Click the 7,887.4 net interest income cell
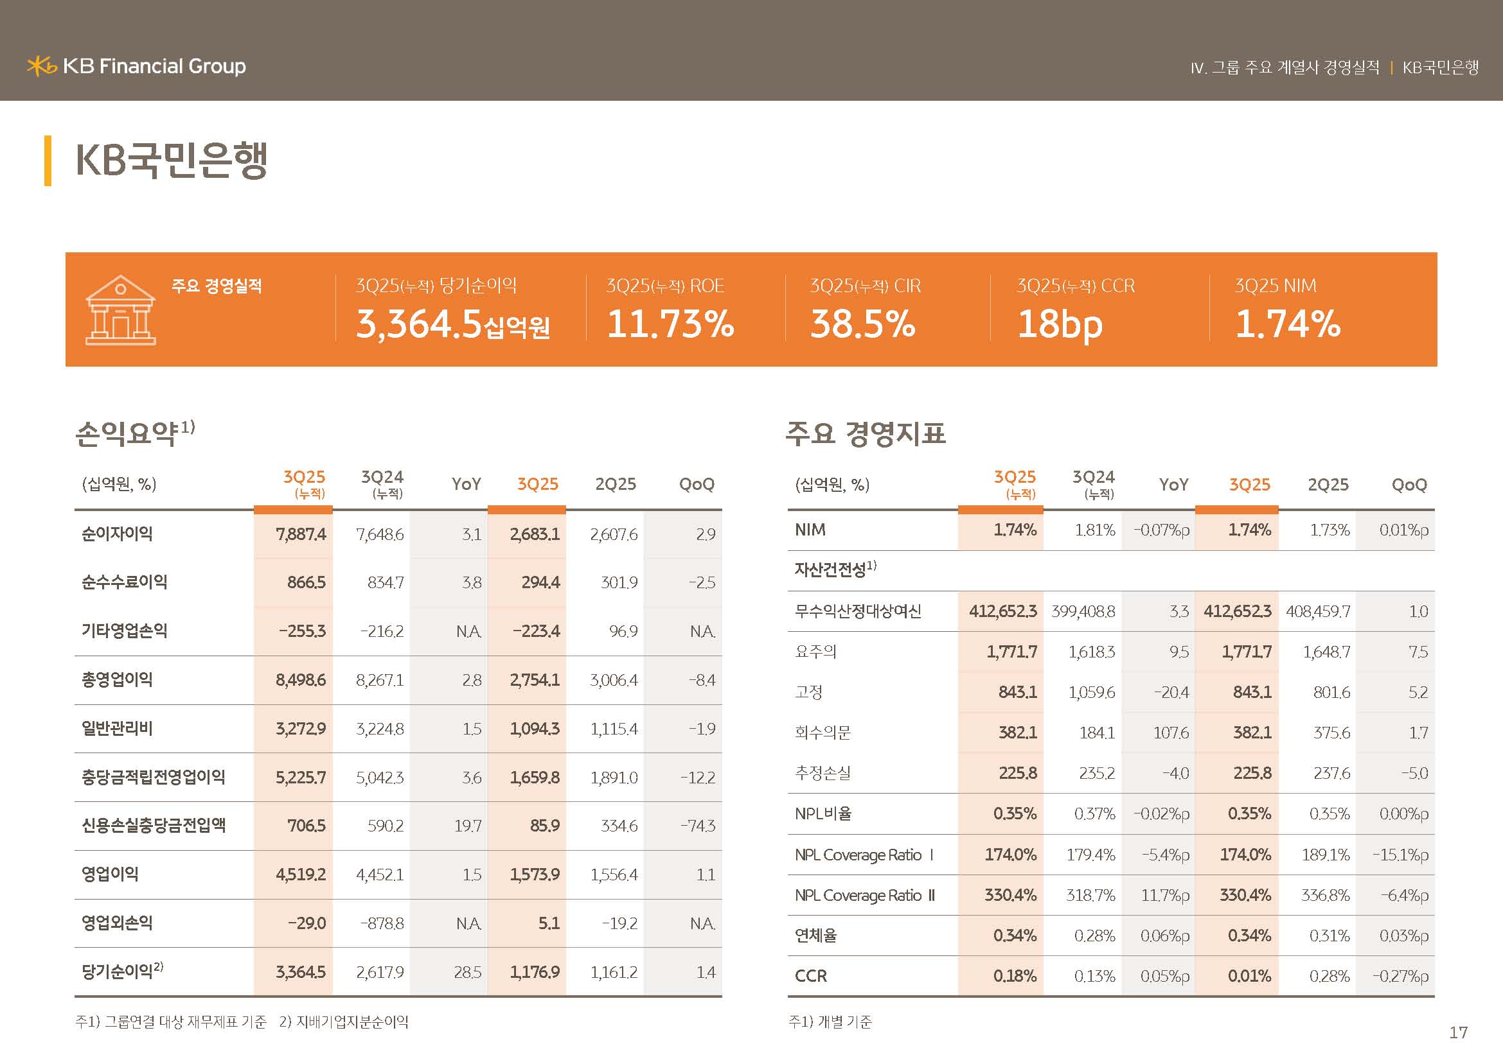The height and width of the screenshot is (1062, 1503). click(x=301, y=534)
